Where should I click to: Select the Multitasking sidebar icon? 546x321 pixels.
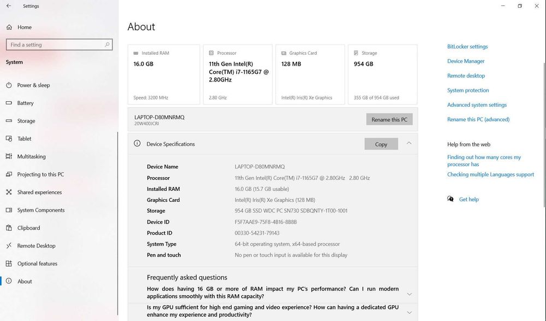9,156
